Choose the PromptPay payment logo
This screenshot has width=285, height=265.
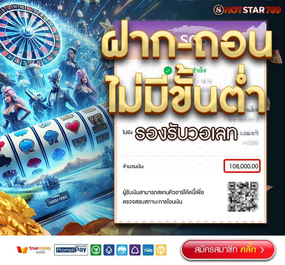point(71,250)
